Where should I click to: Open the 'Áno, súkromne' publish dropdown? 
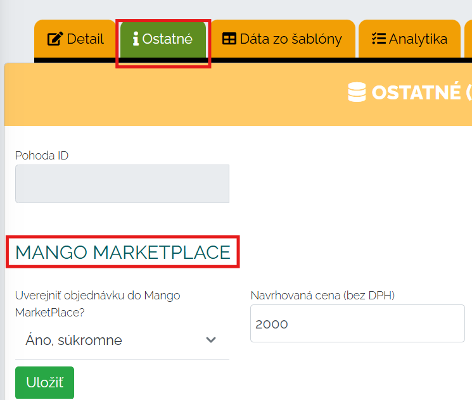point(122,341)
